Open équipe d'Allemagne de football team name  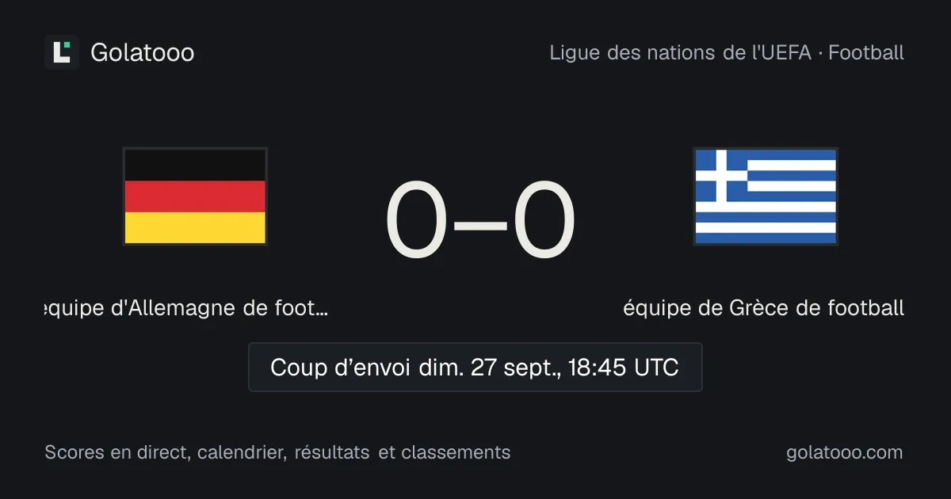187,307
